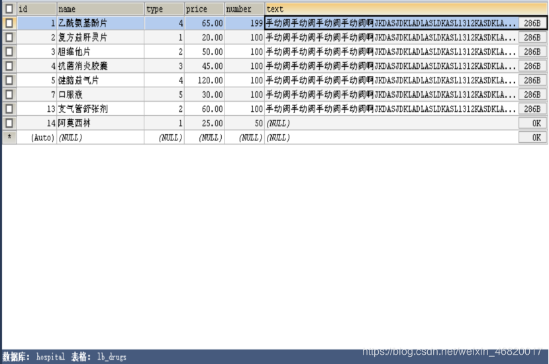Select the price cell 60.00

point(204,109)
